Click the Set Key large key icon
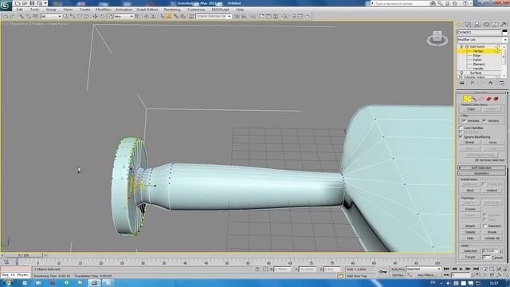Viewport: 510px width, 287px height. click(x=383, y=271)
